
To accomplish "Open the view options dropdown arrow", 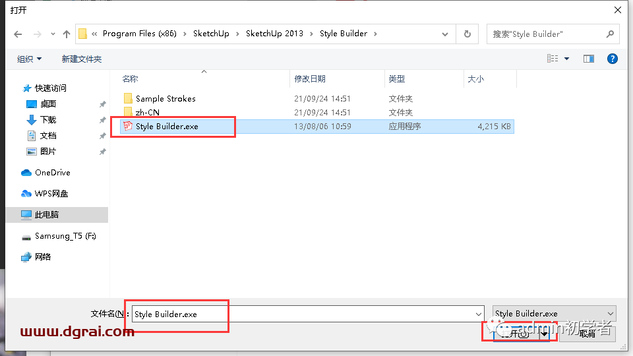I will [567, 59].
